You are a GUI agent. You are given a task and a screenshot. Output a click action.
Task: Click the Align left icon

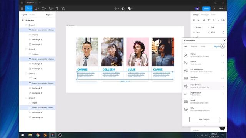194,20
